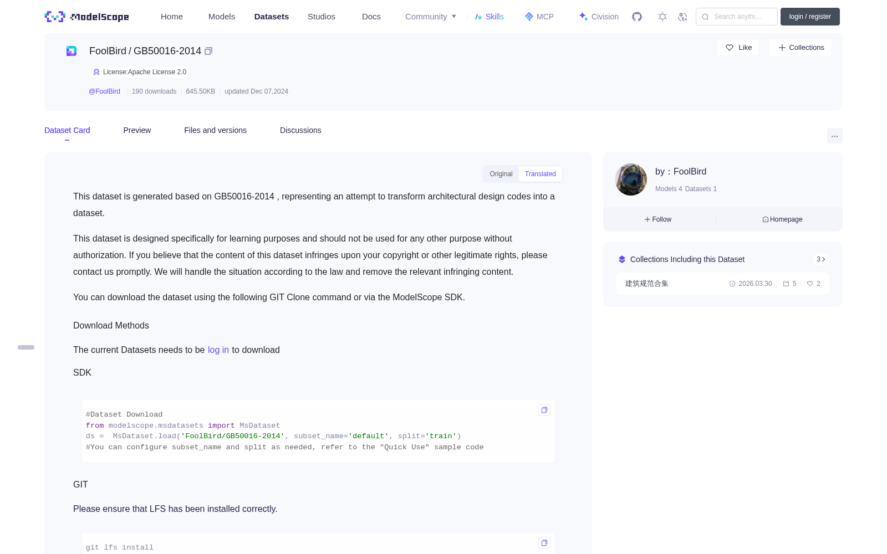
Task: Follow the author FoolBird
Action: 658,219
